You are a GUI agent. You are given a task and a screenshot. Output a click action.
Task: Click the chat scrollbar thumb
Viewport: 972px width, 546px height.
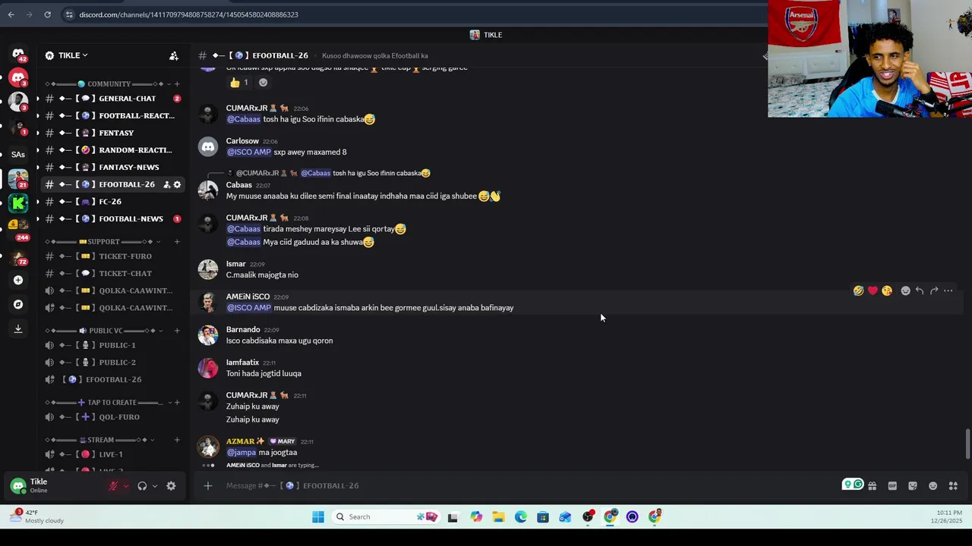(967, 444)
